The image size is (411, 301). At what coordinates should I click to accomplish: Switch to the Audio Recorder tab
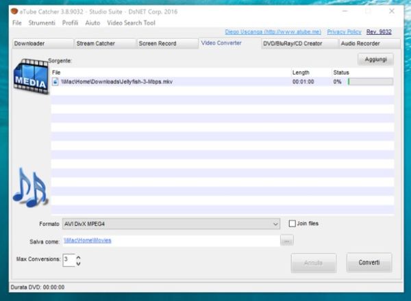pos(360,44)
